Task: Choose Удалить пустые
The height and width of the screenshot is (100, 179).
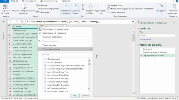Action: (x=50, y=45)
